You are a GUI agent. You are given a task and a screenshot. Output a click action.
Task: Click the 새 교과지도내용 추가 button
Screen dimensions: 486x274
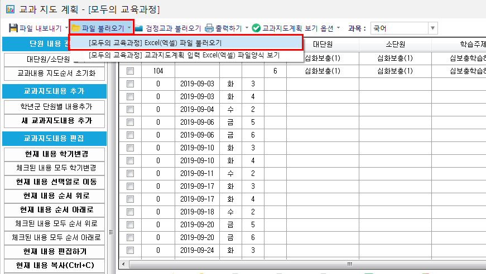[55, 121]
